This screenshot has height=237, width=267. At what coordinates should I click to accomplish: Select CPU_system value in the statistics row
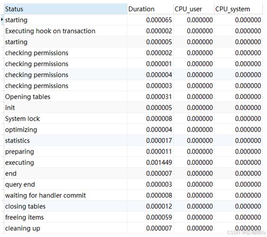point(248,140)
